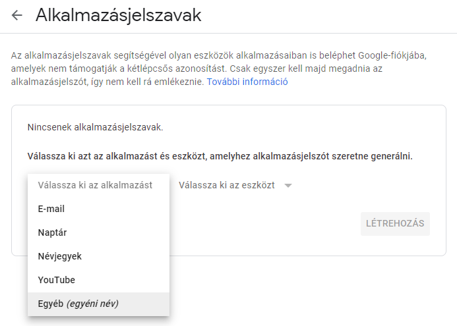Click the dropdown triangle beside the device selector
The height and width of the screenshot is (326, 457).
[x=288, y=186]
